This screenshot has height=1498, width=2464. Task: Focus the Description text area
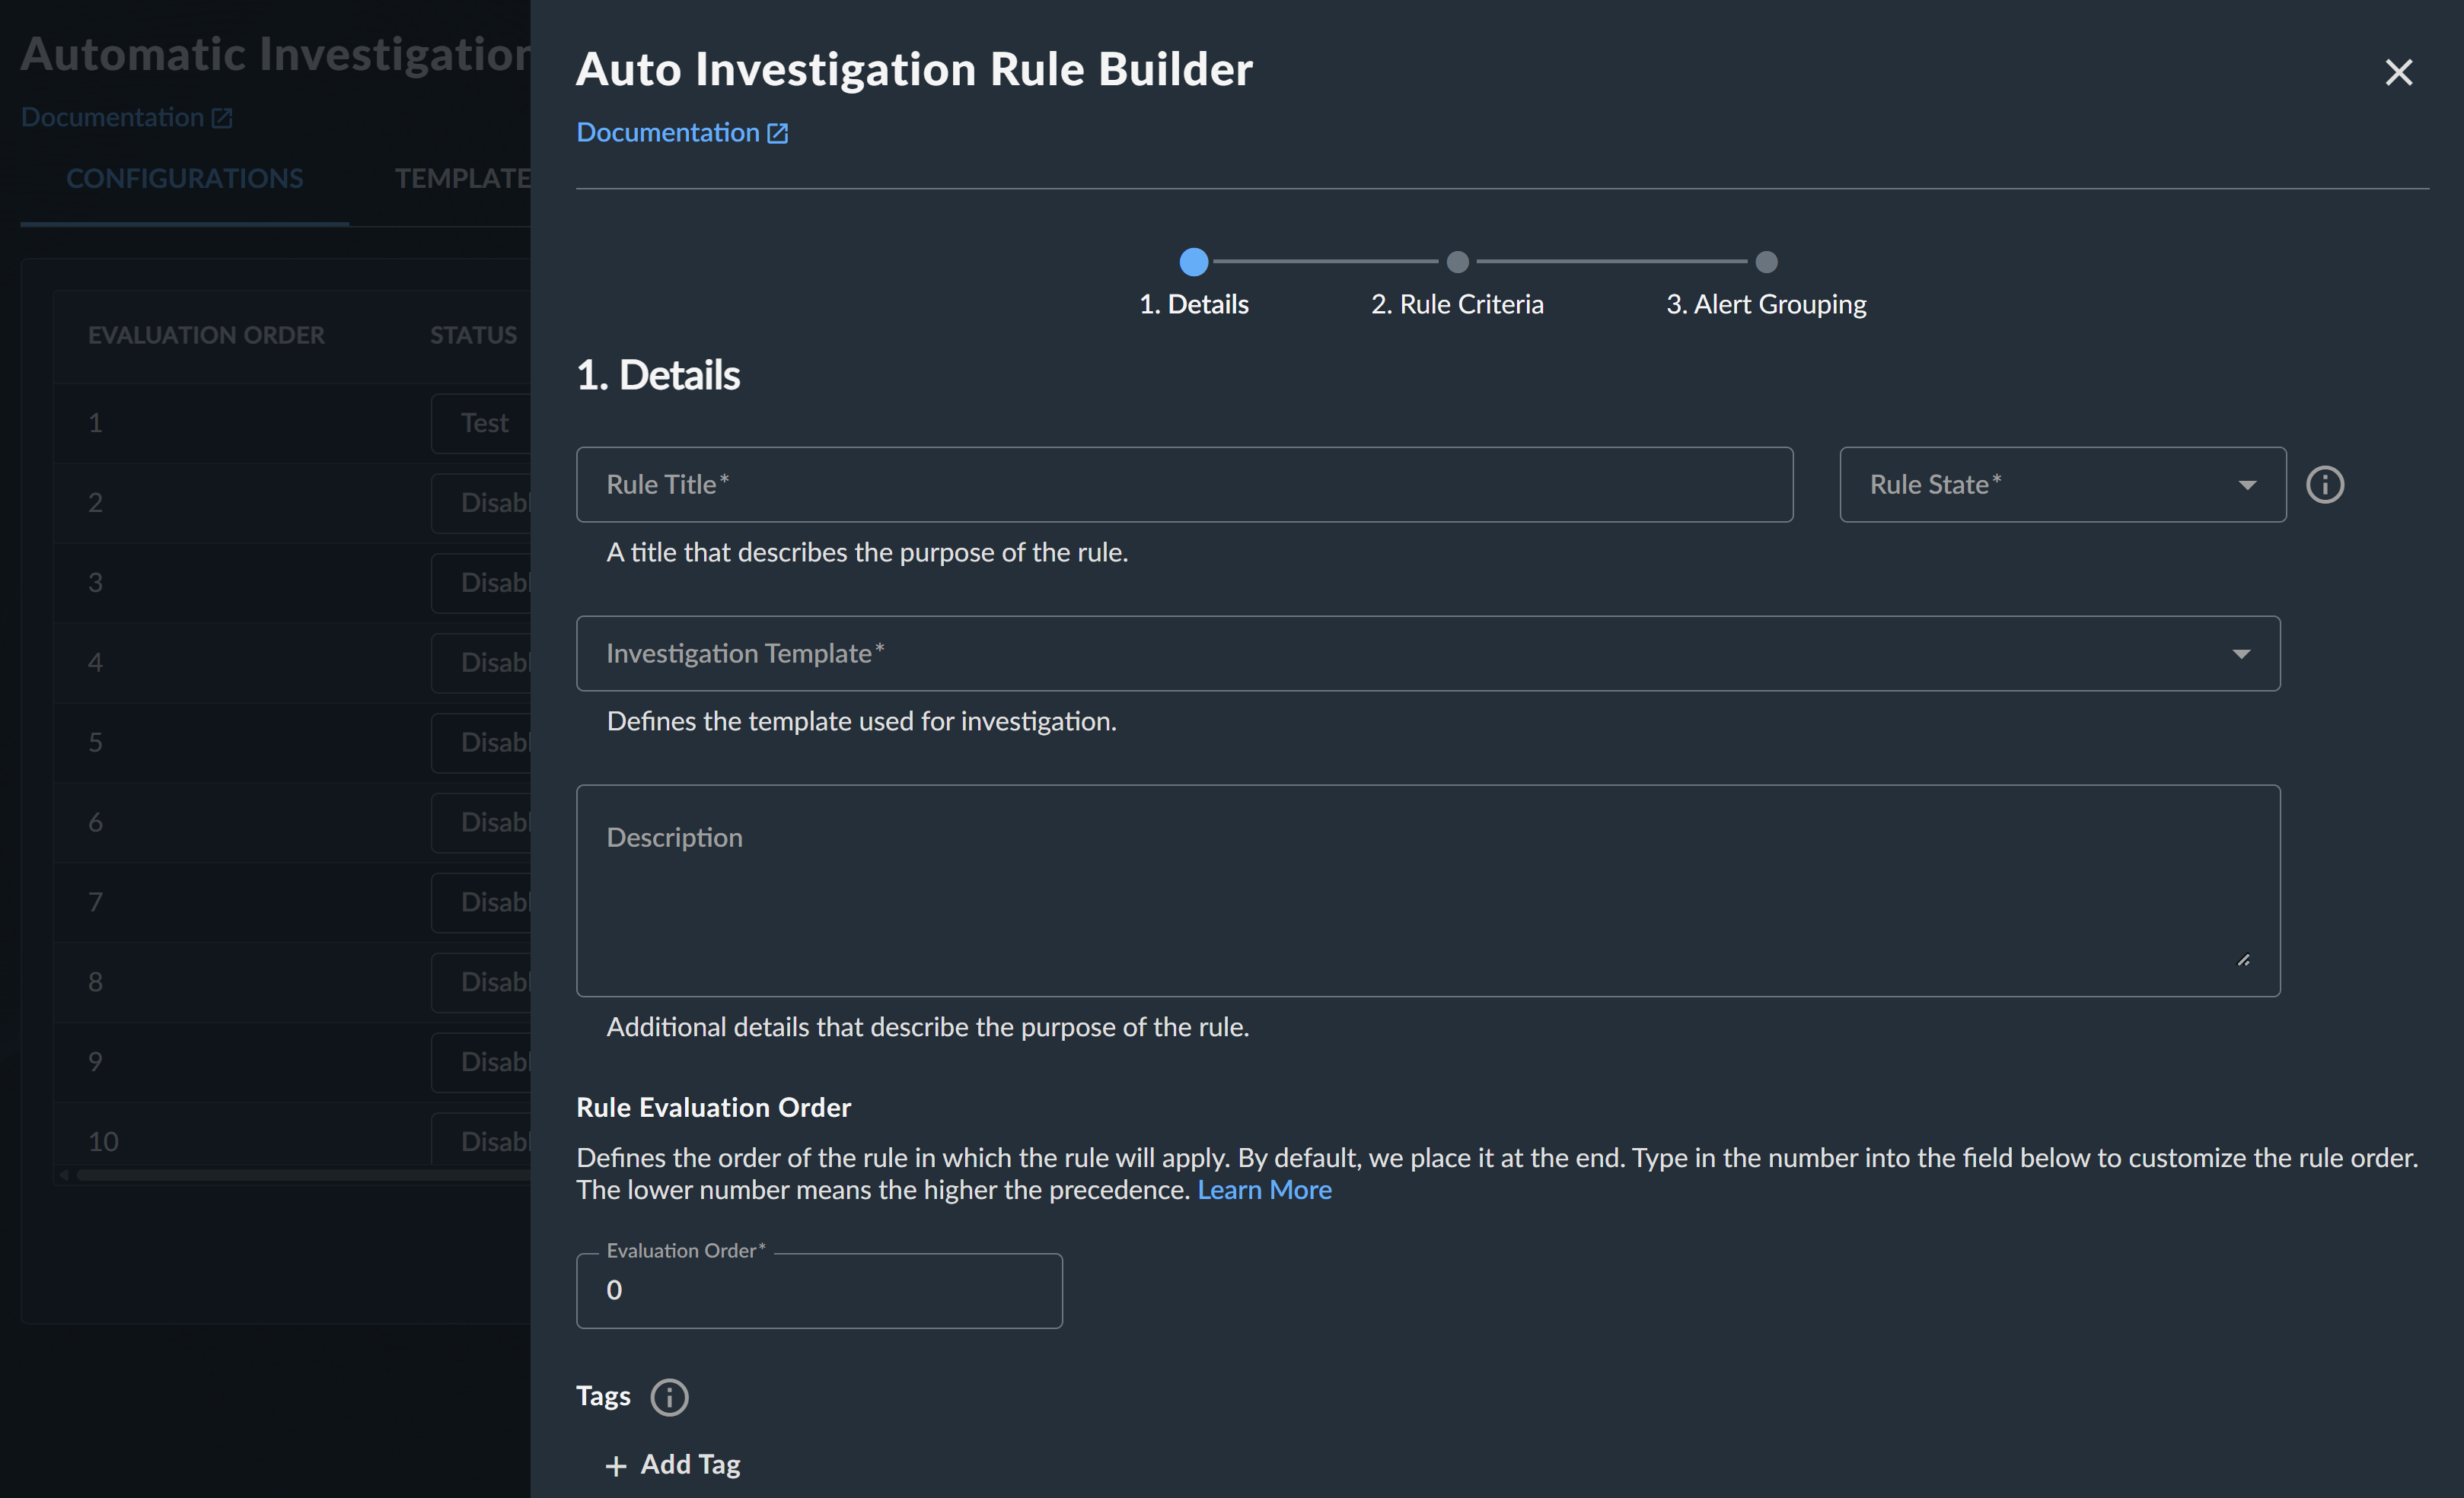[x=1428, y=890]
